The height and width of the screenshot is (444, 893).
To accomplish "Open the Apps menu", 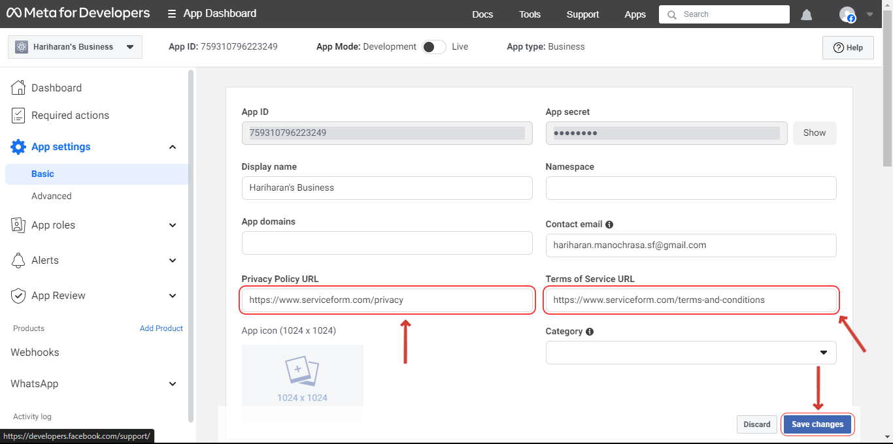I will [x=635, y=14].
